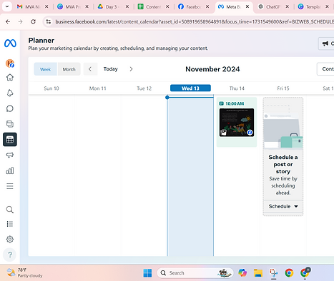Open Insights bar chart icon
334x281 pixels.
click(x=10, y=170)
